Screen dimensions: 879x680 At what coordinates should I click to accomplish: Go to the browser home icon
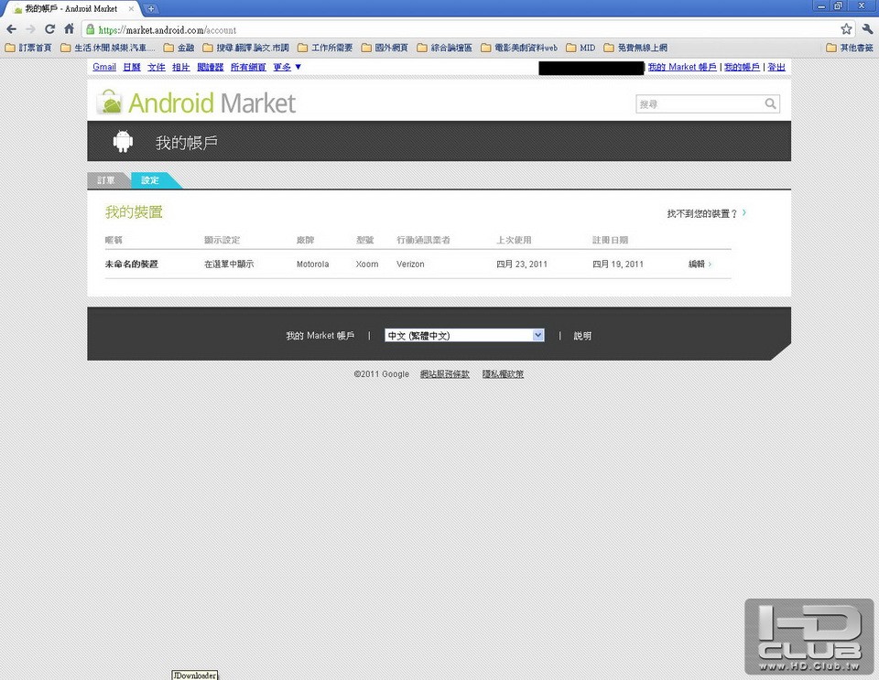tap(69, 28)
